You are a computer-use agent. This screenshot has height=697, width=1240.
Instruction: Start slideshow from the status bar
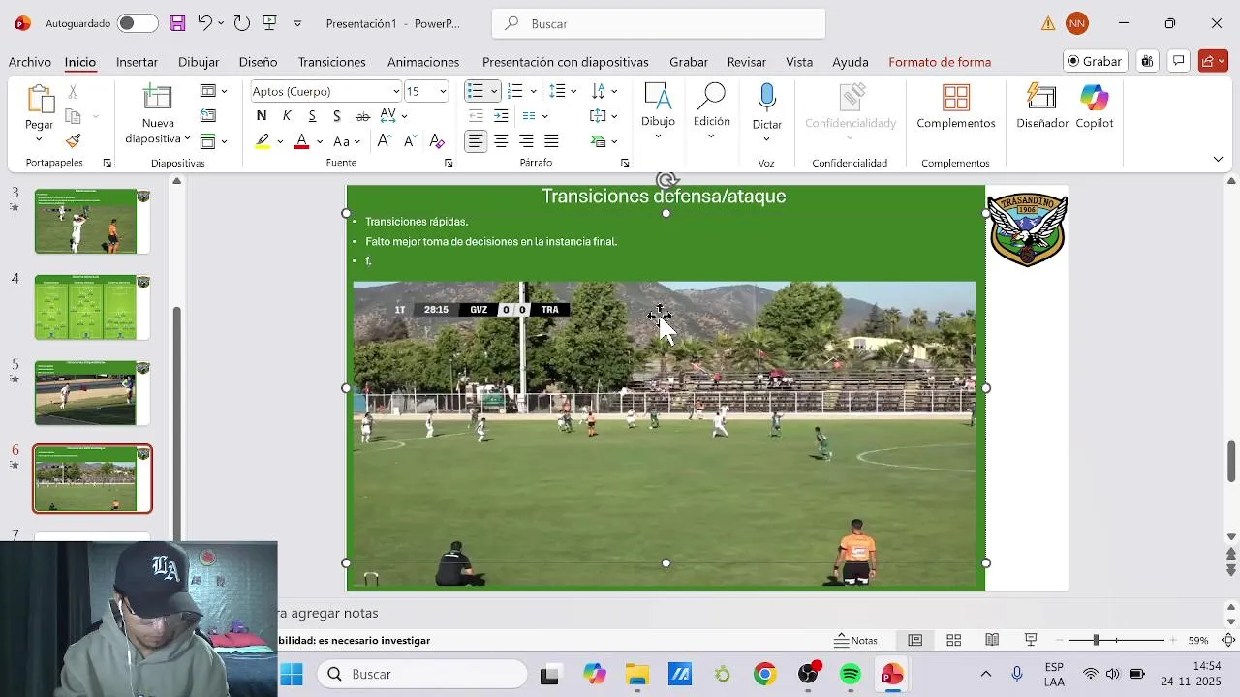click(1031, 640)
